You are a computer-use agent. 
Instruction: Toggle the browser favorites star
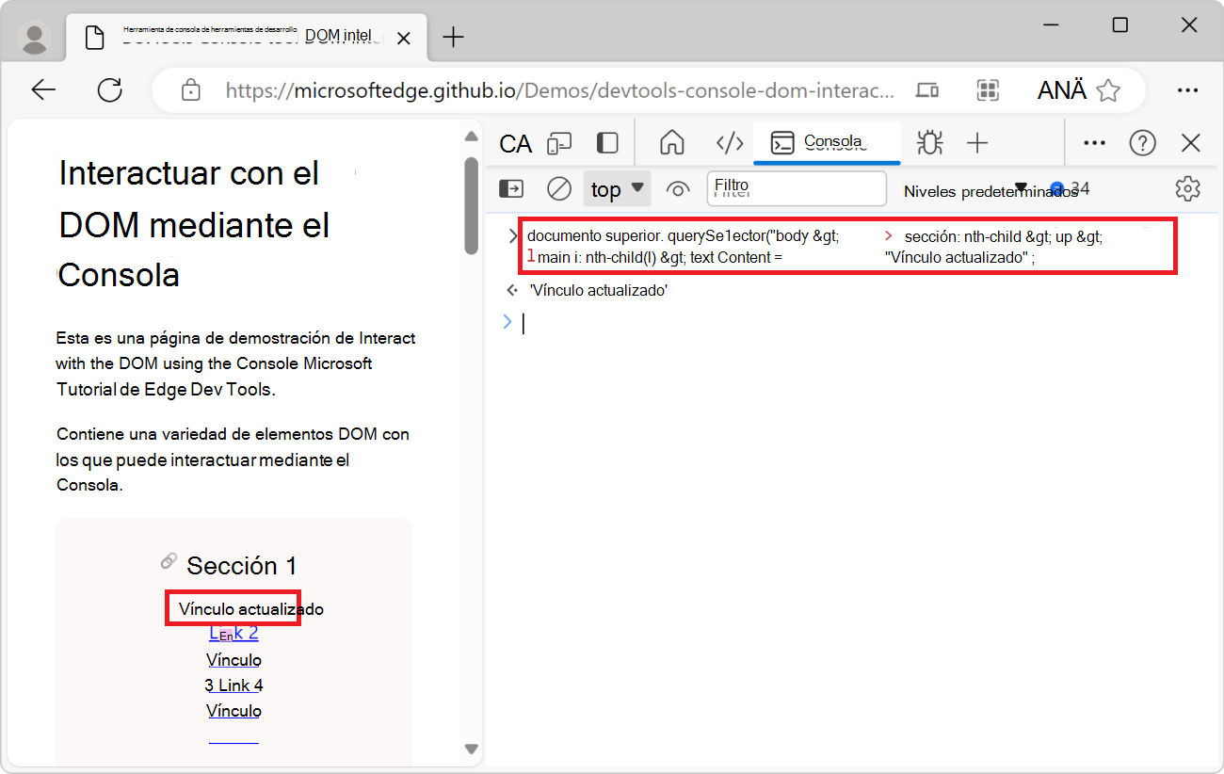pyautogui.click(x=1109, y=89)
